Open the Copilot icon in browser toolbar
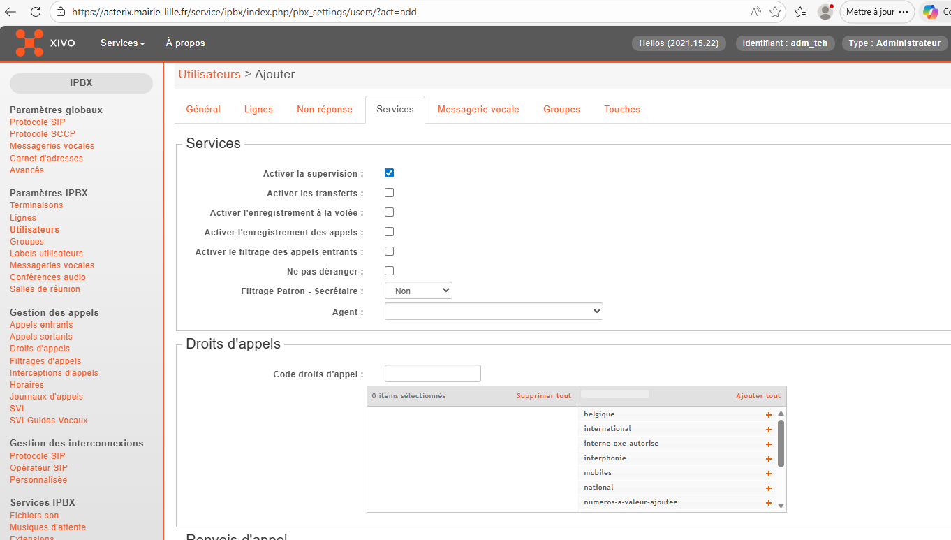Image resolution: width=951 pixels, height=540 pixels. click(x=930, y=12)
